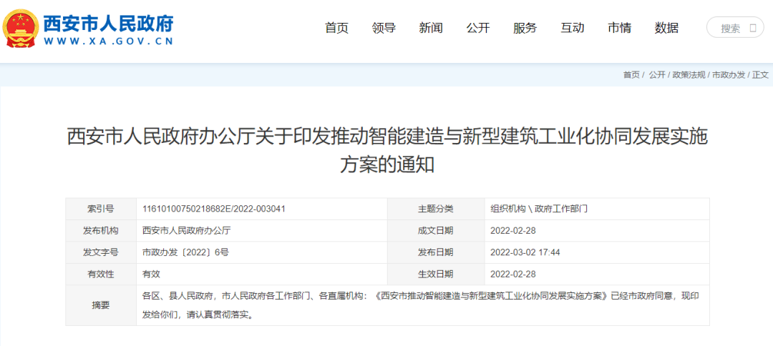This screenshot has height=346, width=773.
Task: Click the search icon in search box
Action: tap(753, 28)
